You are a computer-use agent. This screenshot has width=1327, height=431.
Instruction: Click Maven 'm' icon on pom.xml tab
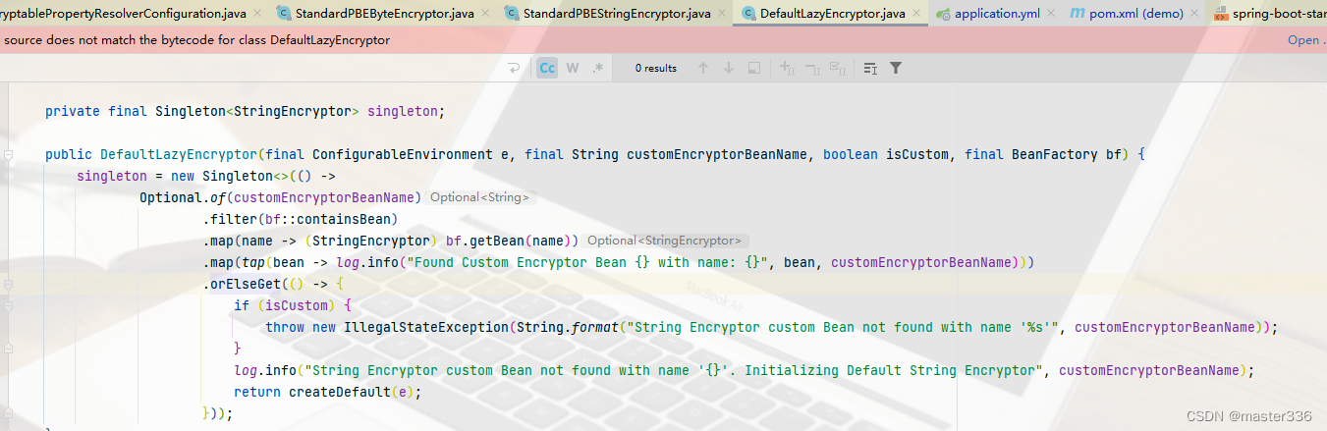(1077, 14)
